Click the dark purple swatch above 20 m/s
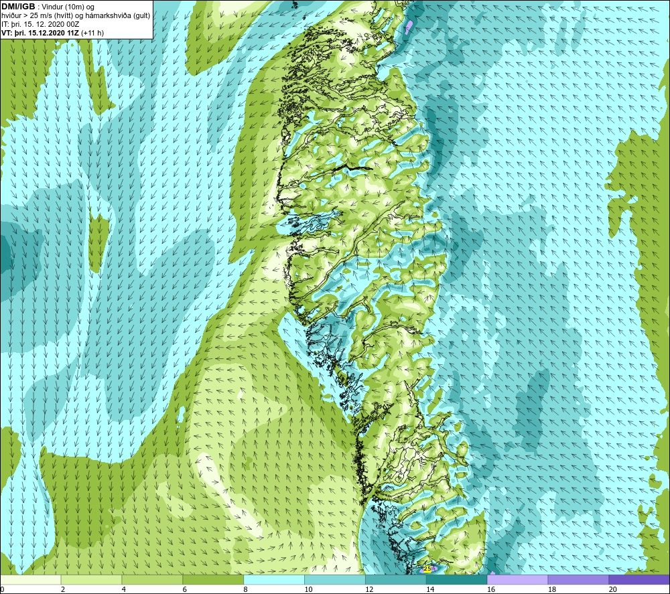 coord(639,579)
